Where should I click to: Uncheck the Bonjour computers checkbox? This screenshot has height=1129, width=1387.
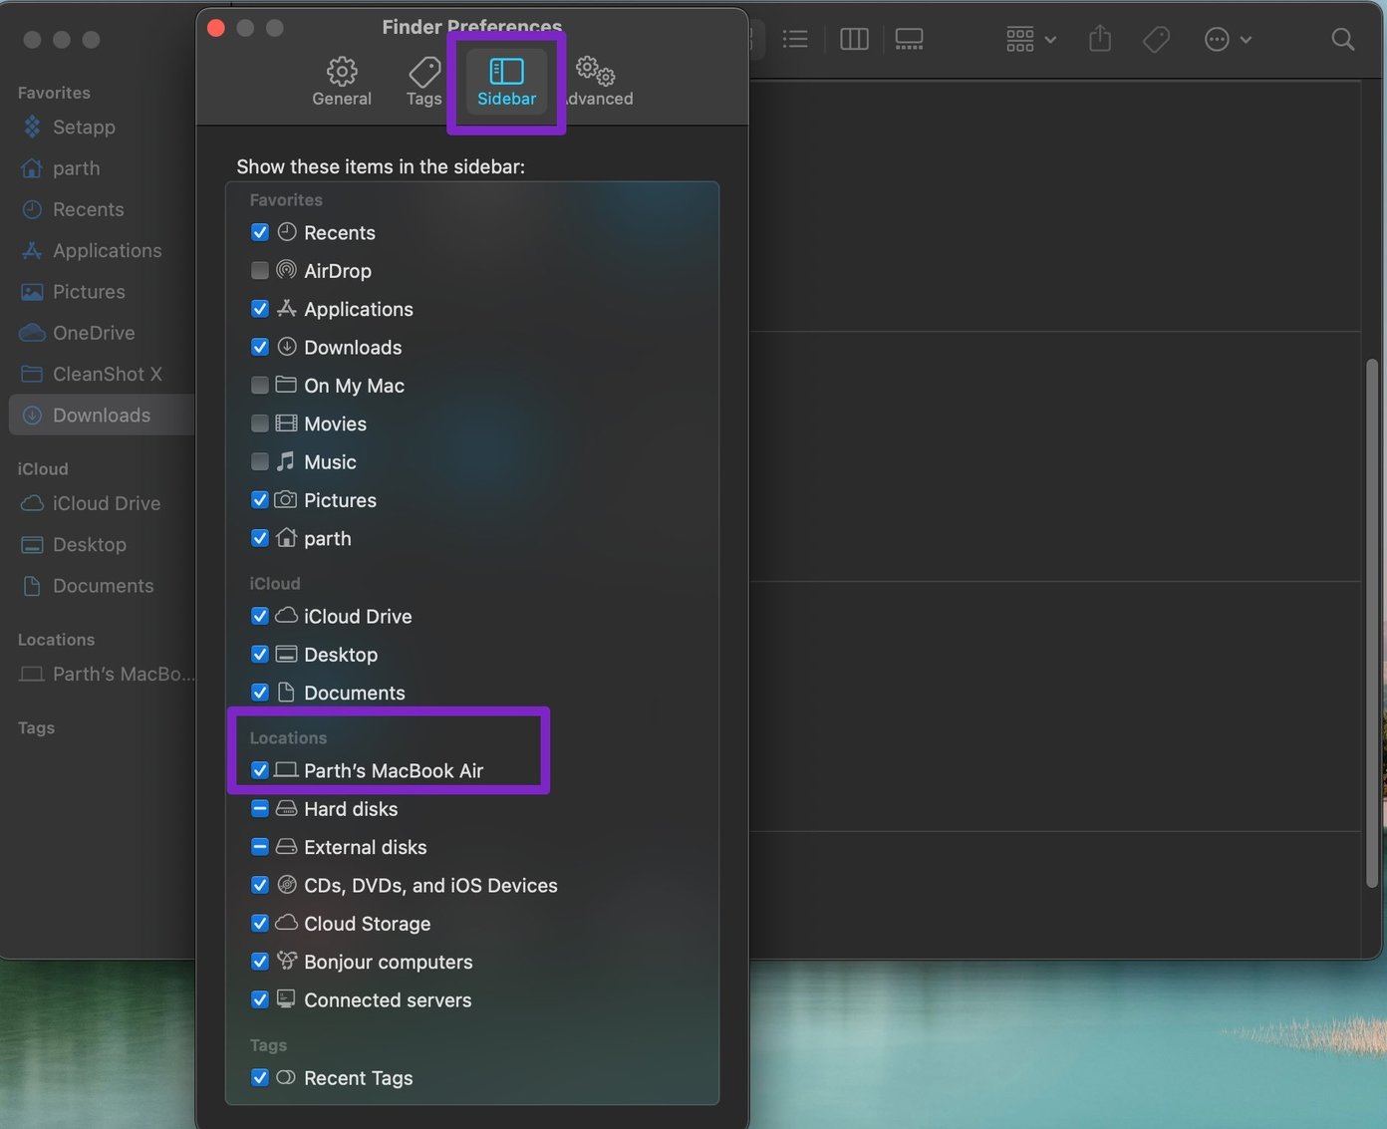pyautogui.click(x=260, y=962)
